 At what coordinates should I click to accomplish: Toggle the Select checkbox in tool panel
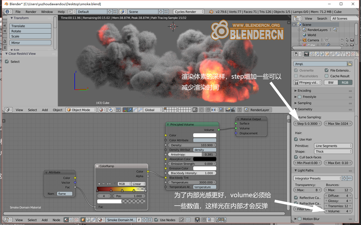click(x=7, y=61)
